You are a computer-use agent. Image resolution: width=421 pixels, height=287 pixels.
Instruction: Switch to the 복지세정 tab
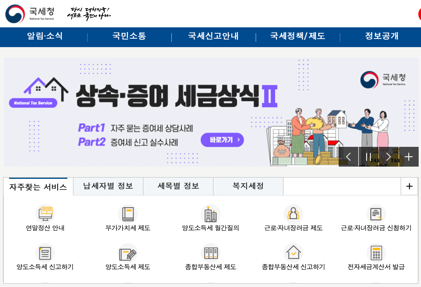pos(248,186)
